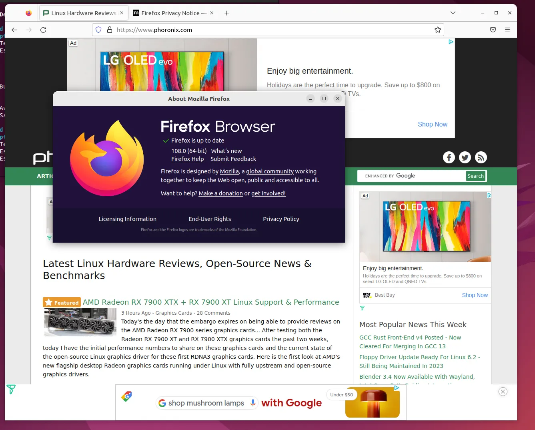Open the Save to Pocket icon

click(493, 30)
